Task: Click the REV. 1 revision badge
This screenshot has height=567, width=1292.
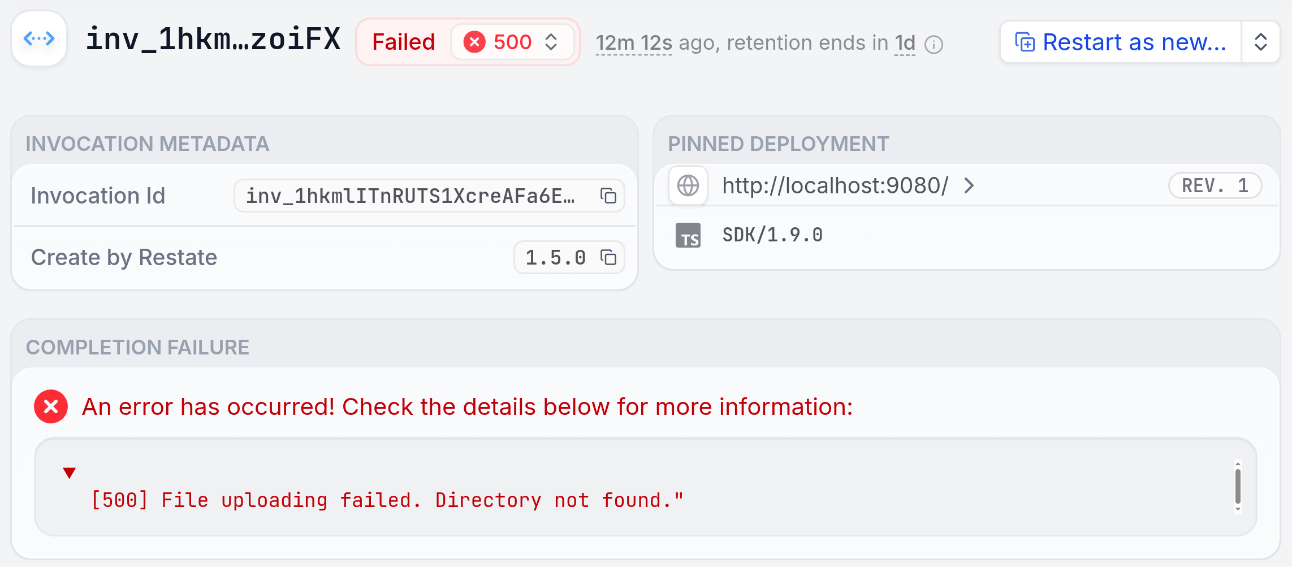Action: coord(1215,185)
